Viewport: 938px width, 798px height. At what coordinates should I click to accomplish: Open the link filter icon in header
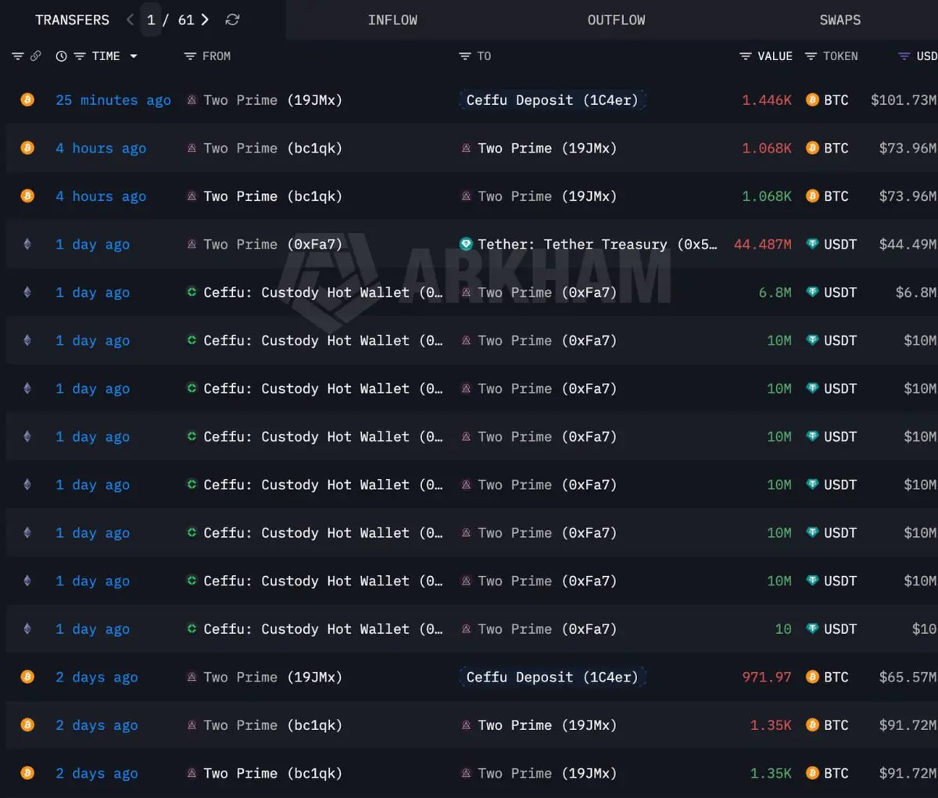click(x=35, y=56)
